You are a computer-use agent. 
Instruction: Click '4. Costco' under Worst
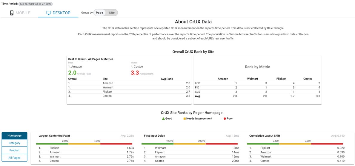tap(137, 67)
